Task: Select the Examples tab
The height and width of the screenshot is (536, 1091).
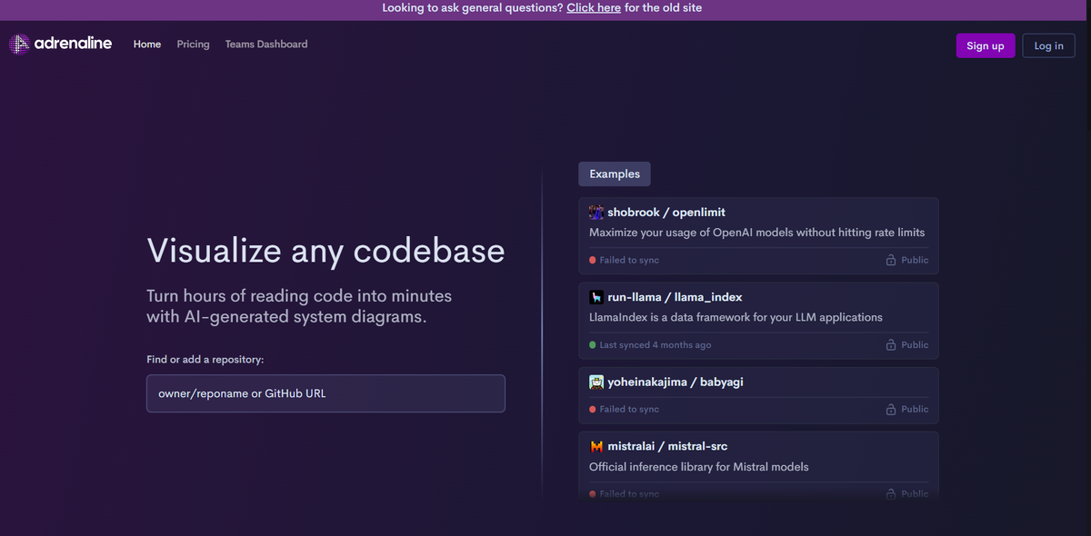Action: (615, 174)
